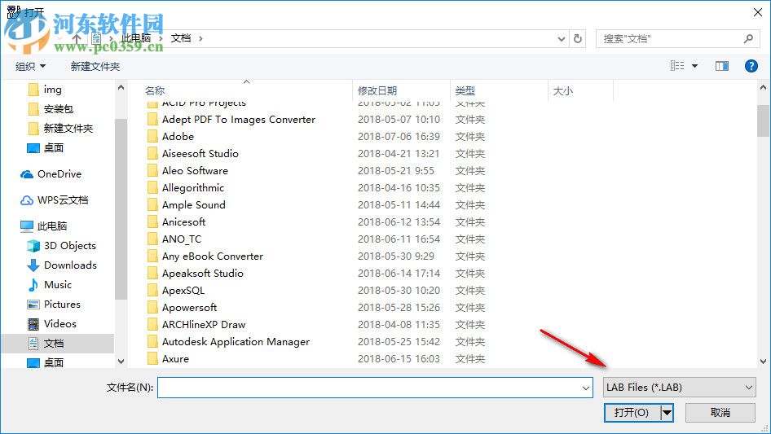771x434 pixels.
Task: Click the 安装包 folder icon in sidebar
Action: pos(33,109)
